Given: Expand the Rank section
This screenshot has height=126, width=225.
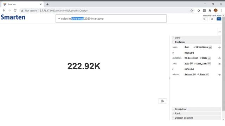Looking at the screenshot, I should 196,113.
